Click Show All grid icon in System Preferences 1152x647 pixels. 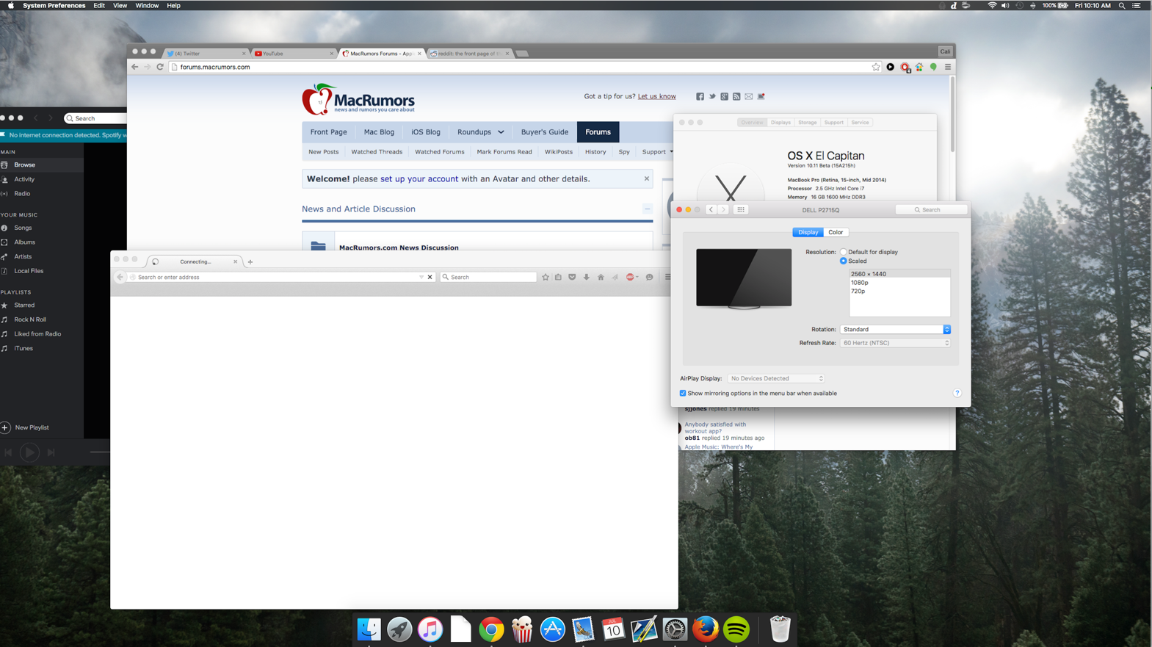[741, 210]
